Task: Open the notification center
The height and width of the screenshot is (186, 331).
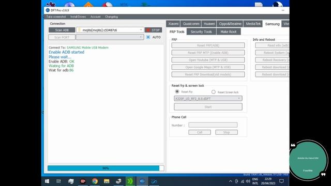Action: tap(281, 181)
